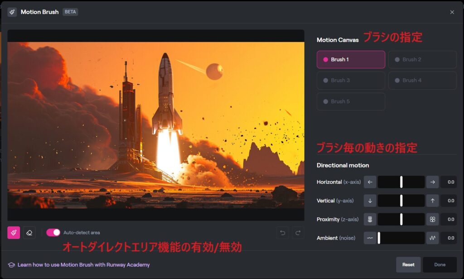Select Brush 1
The image size is (464, 279).
click(351, 59)
